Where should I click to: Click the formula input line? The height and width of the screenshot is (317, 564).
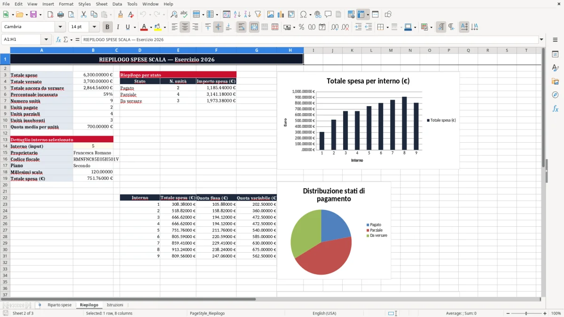(x=309, y=39)
